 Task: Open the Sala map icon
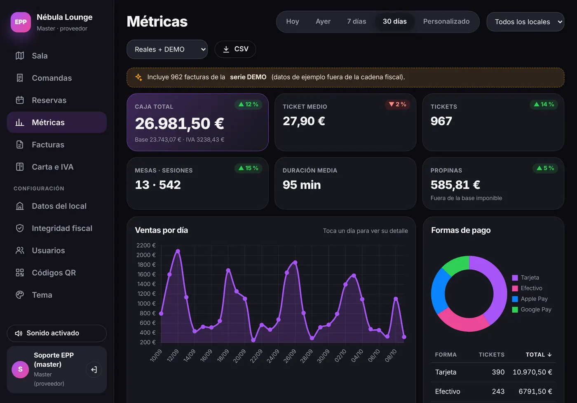point(20,56)
